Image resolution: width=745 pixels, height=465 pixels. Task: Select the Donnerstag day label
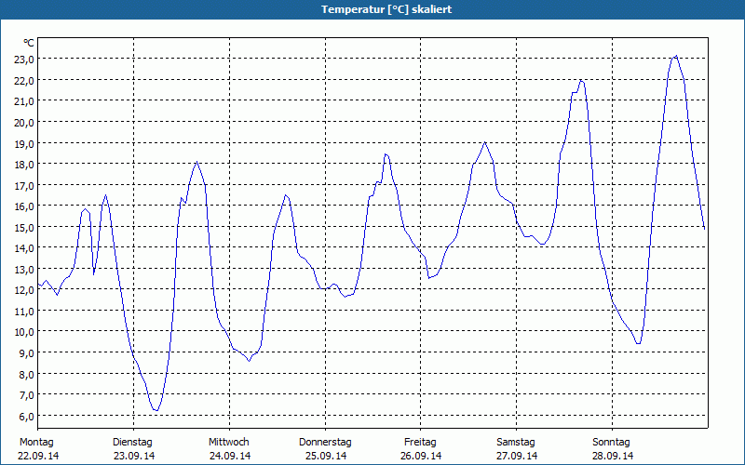point(325,442)
